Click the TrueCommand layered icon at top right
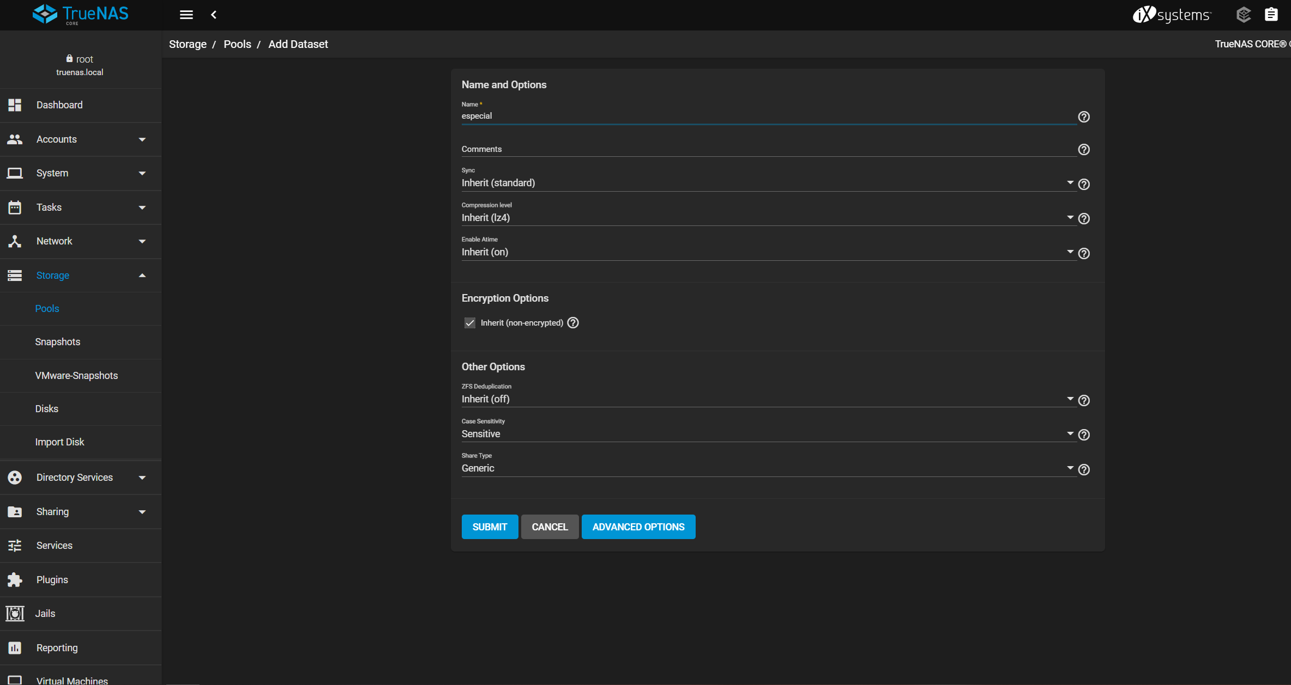Screen dimensions: 1291x685 click(1244, 15)
